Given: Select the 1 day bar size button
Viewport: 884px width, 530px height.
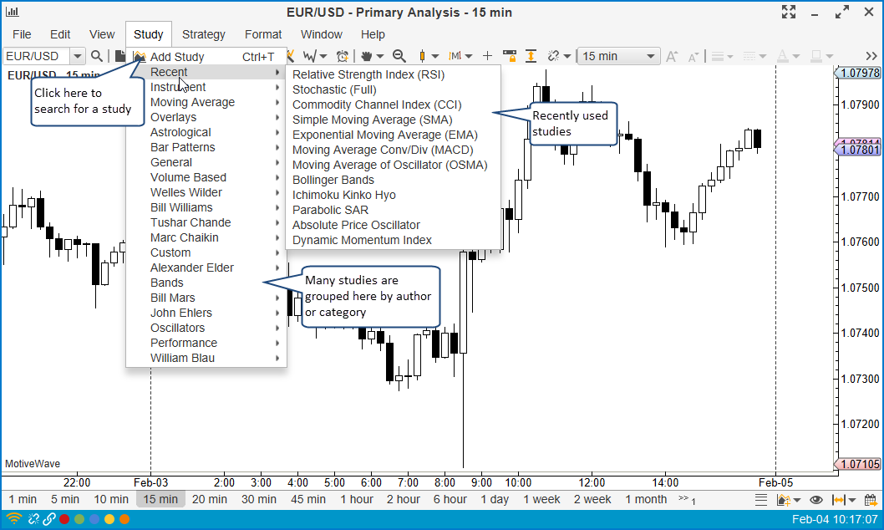Looking at the screenshot, I should point(495,499).
